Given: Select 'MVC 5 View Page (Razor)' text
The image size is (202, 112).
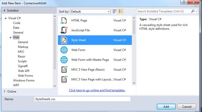Looking at the screenshot, I should pos(88,70).
